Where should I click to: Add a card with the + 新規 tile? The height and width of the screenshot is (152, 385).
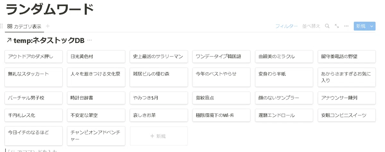158,136
